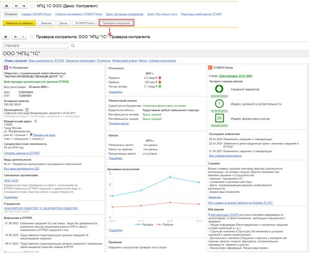
Task: Open веб-карточках СПАРК link
Action: tap(224, 215)
